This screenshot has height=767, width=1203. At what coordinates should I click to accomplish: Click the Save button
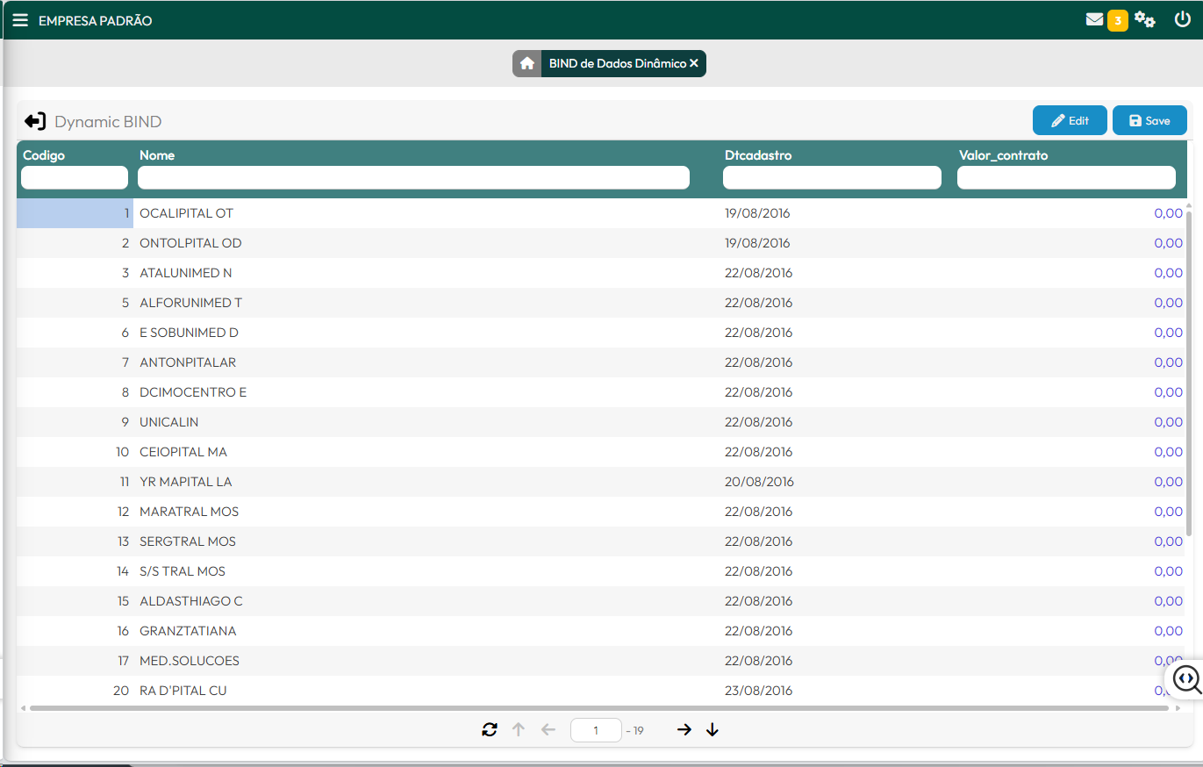pos(1149,120)
